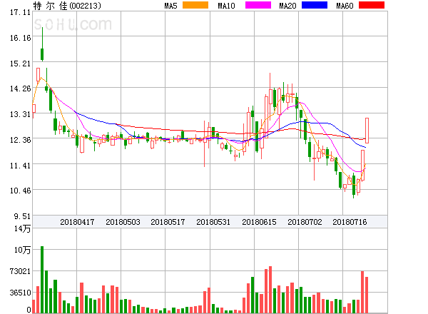The height and width of the screenshot is (314, 428).
Task: Click the 20180417 date label
Action: pos(77,222)
